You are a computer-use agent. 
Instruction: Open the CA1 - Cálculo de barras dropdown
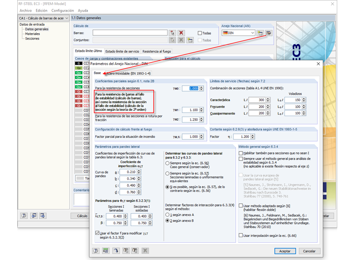43,18
